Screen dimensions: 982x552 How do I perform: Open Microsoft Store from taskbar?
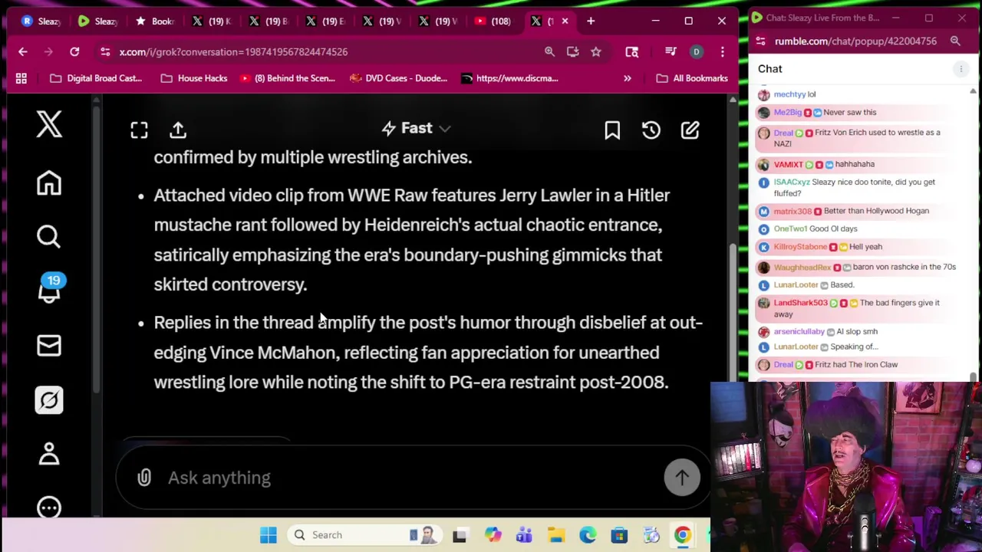click(x=619, y=535)
